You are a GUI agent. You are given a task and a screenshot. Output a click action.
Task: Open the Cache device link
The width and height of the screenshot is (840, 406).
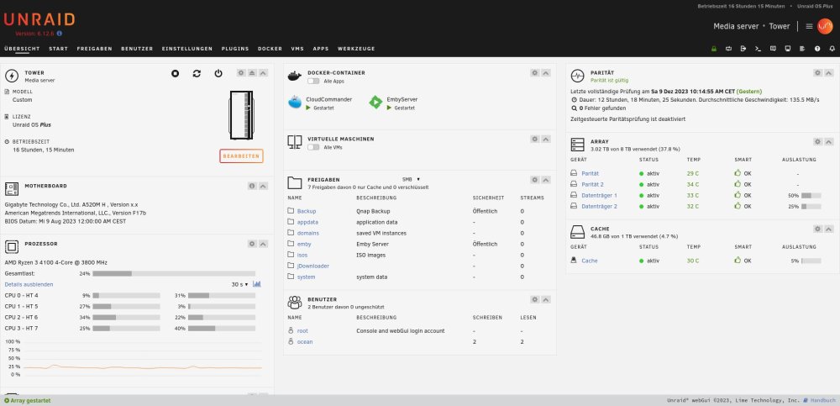pos(590,261)
